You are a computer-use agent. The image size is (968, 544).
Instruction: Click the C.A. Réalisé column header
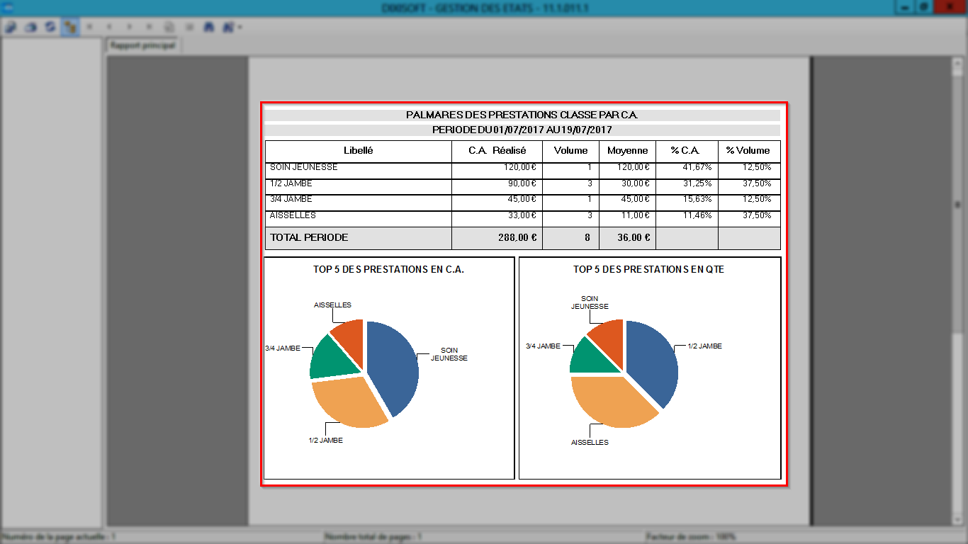pos(497,151)
